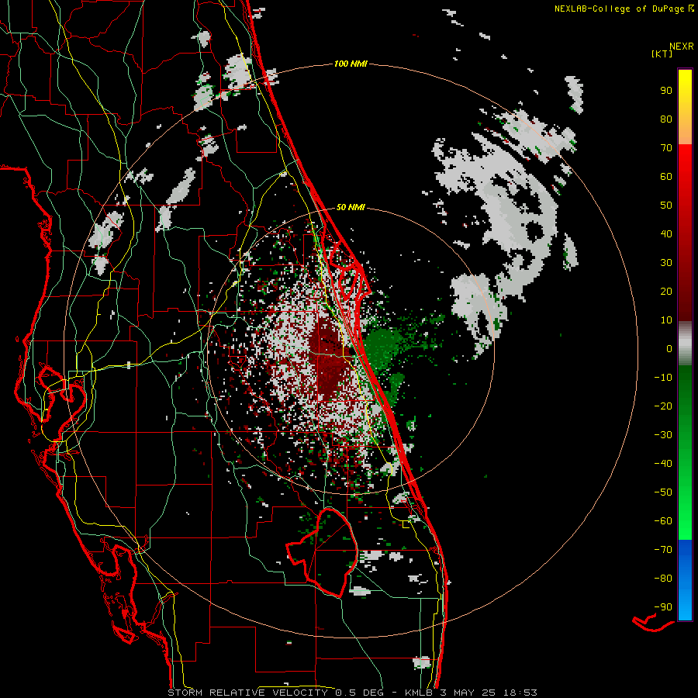Image resolution: width=698 pixels, height=698 pixels.
Task: Click the 'KMLB' radar site identifier
Action: (419, 693)
